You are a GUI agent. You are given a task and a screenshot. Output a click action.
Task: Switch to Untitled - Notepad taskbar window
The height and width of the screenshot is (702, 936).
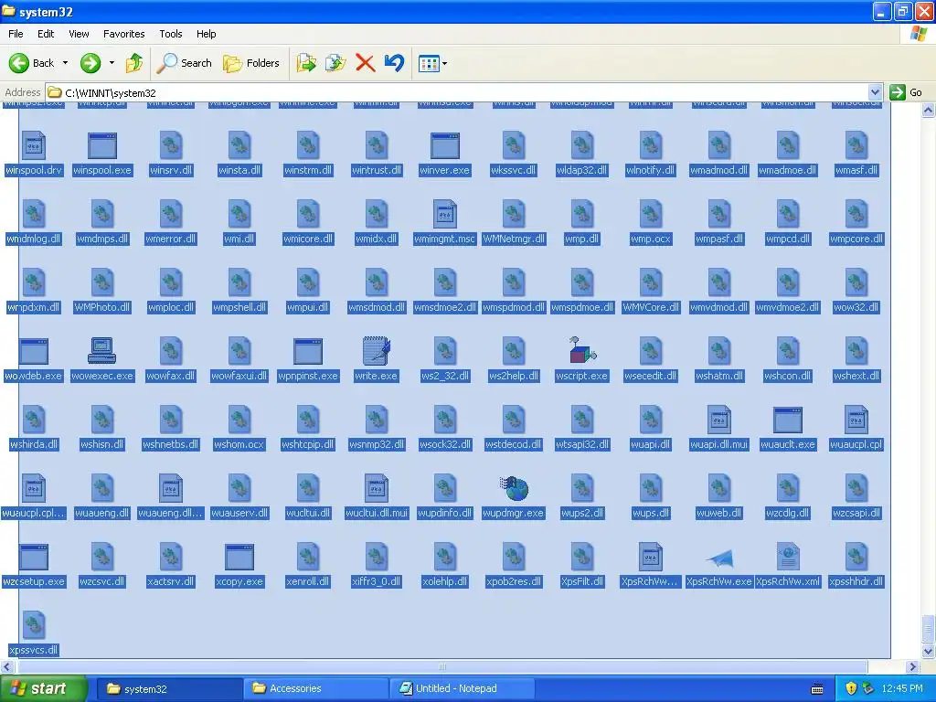[x=462, y=688]
